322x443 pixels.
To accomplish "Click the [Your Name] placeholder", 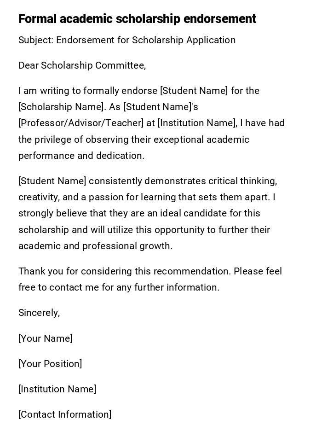I will 45,338.
